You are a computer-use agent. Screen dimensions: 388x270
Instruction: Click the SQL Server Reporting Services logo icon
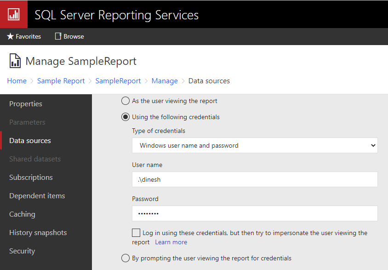point(14,14)
